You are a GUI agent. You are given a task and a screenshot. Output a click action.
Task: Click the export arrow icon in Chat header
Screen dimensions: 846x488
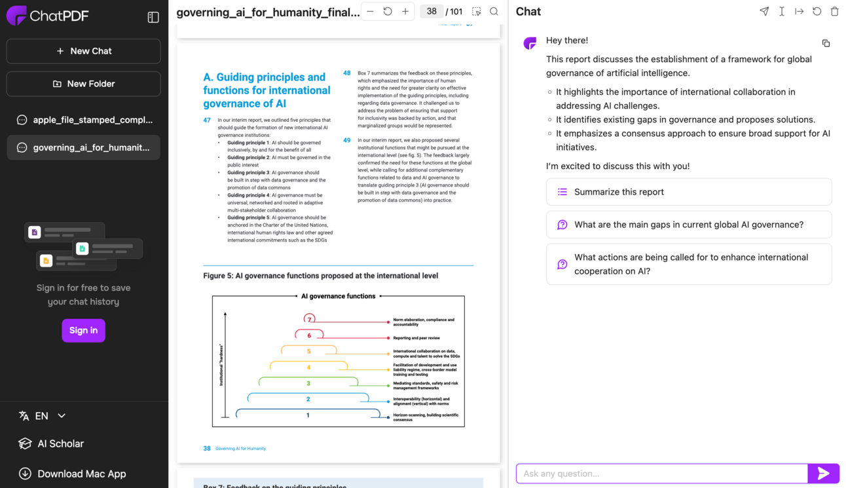coord(800,11)
